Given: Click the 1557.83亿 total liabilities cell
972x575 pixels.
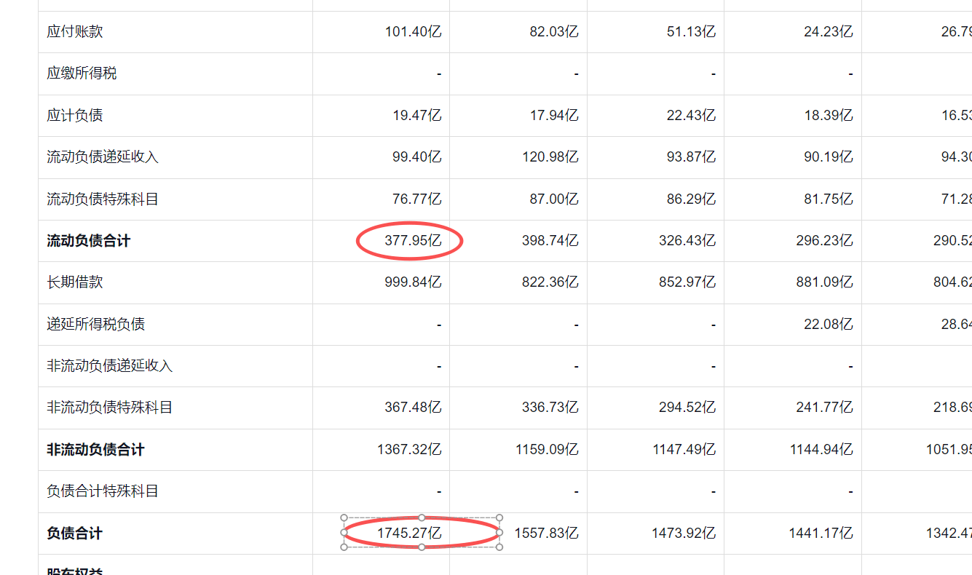Looking at the screenshot, I should click(546, 534).
